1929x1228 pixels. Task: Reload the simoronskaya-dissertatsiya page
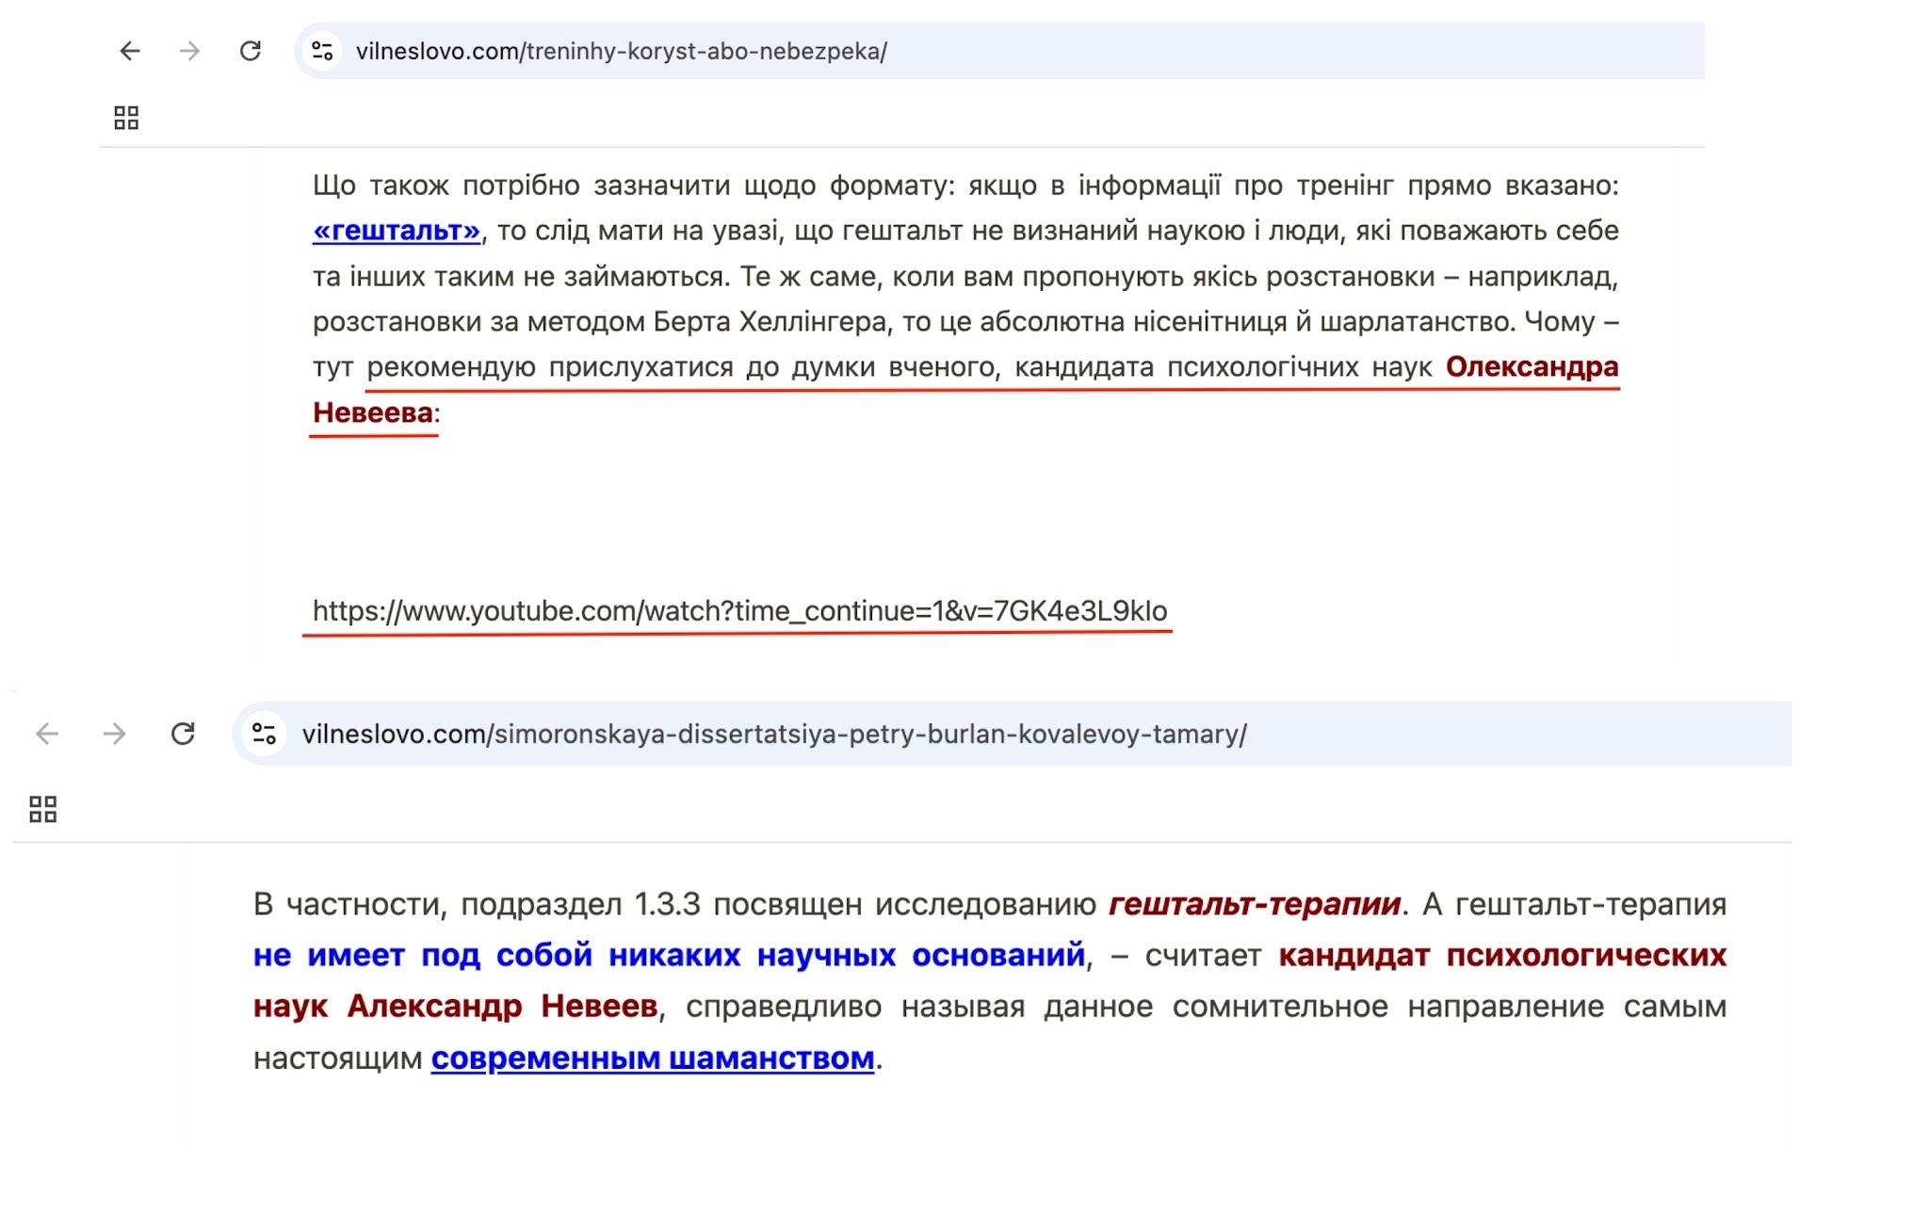[183, 734]
